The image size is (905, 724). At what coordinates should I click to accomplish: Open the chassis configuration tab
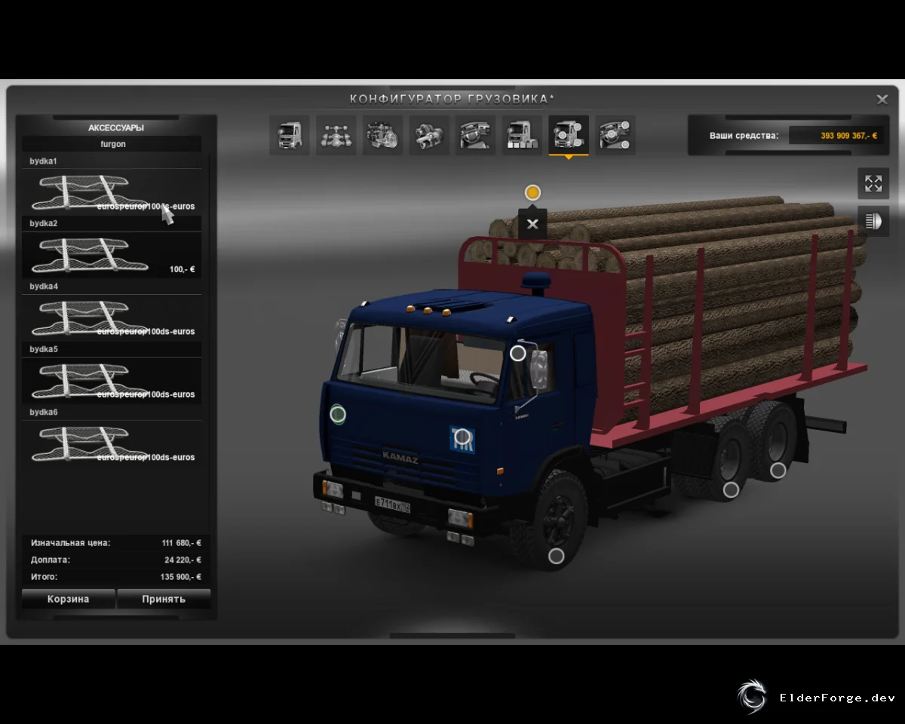point(336,136)
